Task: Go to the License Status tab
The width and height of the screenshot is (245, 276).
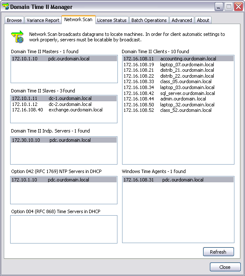Action: click(112, 20)
